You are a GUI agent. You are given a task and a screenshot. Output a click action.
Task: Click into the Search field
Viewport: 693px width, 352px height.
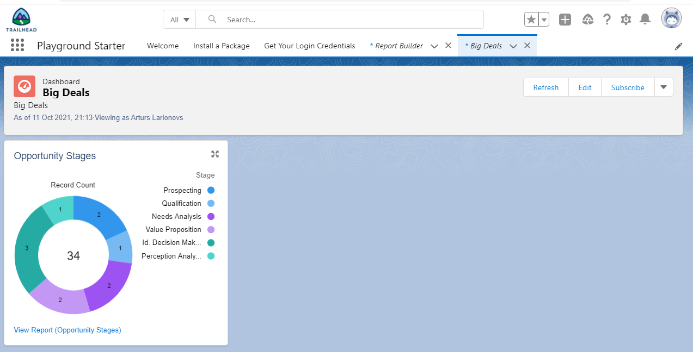pyautogui.click(x=340, y=20)
